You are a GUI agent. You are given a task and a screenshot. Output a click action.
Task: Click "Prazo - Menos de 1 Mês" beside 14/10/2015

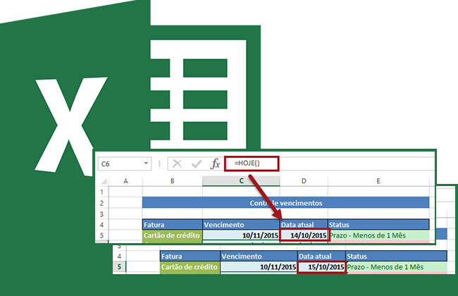click(x=380, y=235)
